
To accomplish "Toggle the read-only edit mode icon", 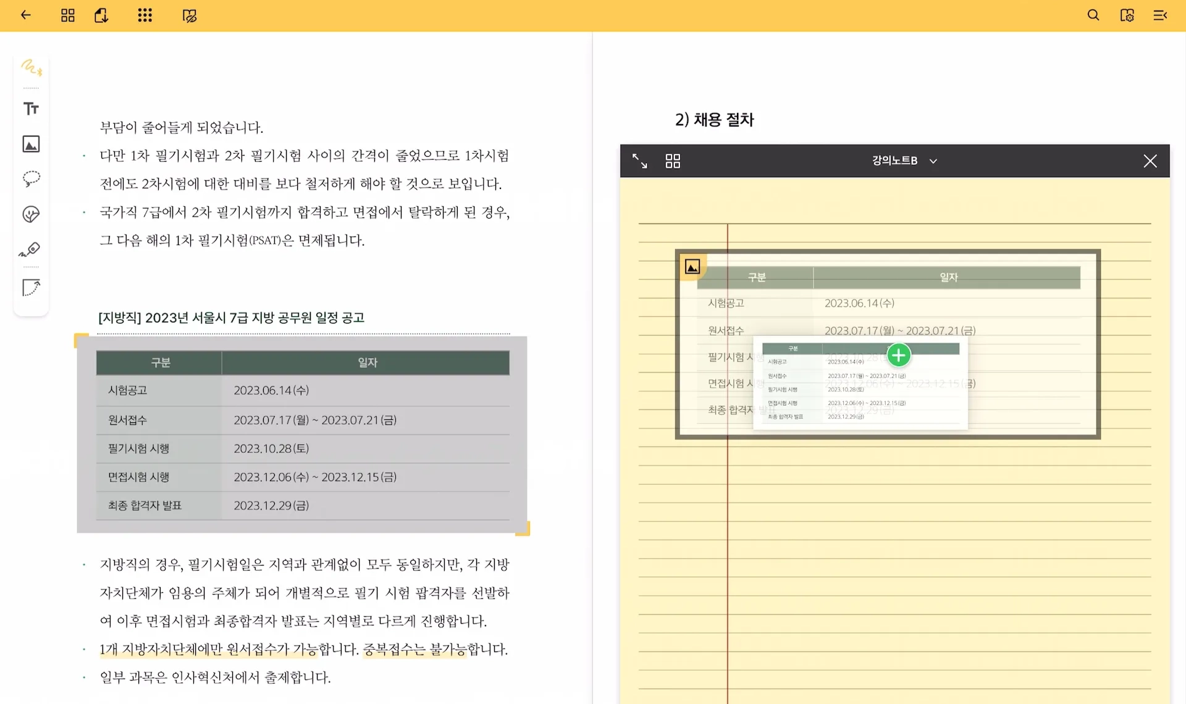I will click(x=189, y=15).
